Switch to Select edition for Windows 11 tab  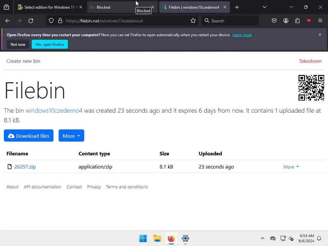tap(50, 7)
